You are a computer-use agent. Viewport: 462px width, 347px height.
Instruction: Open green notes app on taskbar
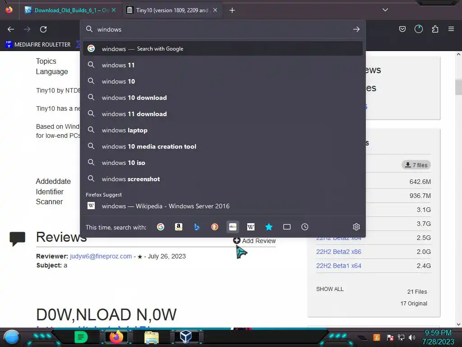point(80,337)
